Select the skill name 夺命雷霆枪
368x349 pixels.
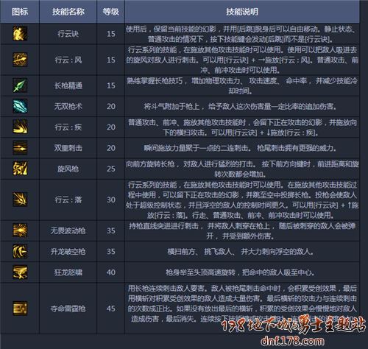click(68, 309)
